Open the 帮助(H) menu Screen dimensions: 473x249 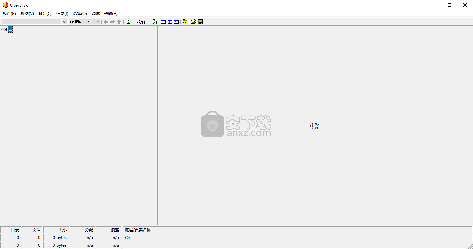point(111,14)
